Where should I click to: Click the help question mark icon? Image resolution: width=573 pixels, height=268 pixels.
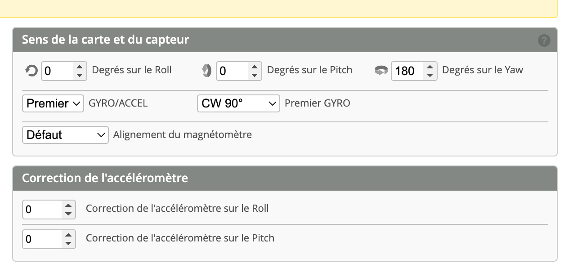coord(544,40)
